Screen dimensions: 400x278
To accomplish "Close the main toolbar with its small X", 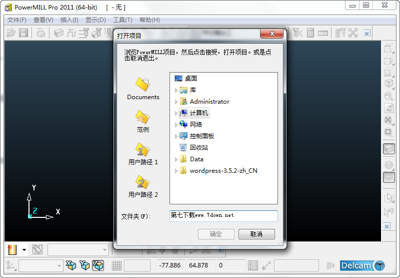I will pos(366,34).
